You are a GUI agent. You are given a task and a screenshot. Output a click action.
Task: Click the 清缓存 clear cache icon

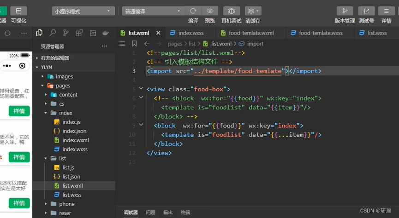pos(253,11)
